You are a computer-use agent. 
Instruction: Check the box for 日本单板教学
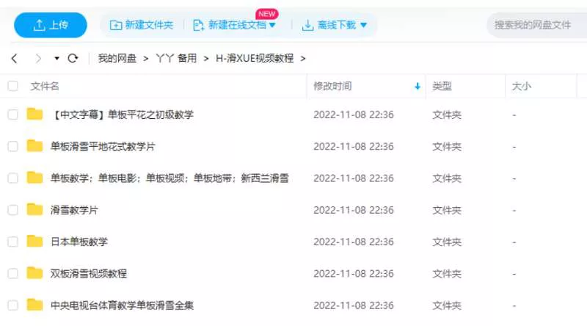click(x=13, y=242)
